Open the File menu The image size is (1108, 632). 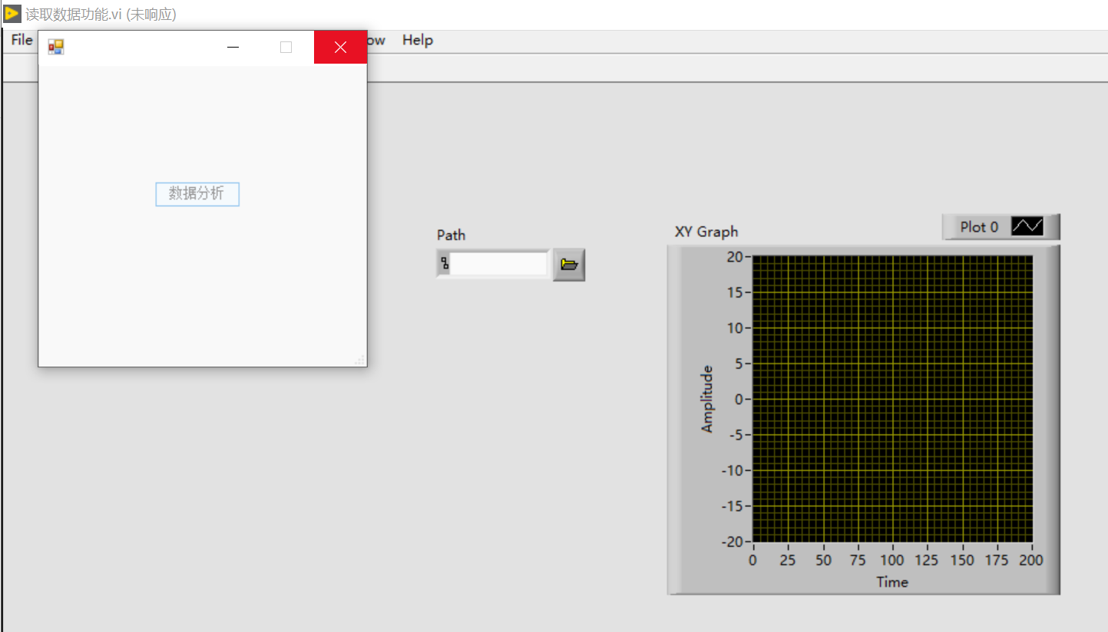[21, 40]
